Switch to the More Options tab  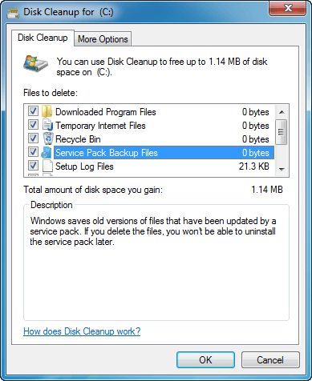[103, 39]
